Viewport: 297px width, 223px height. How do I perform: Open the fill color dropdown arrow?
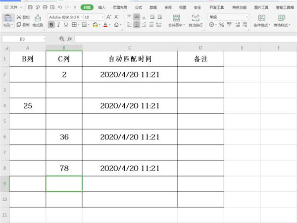99,25
